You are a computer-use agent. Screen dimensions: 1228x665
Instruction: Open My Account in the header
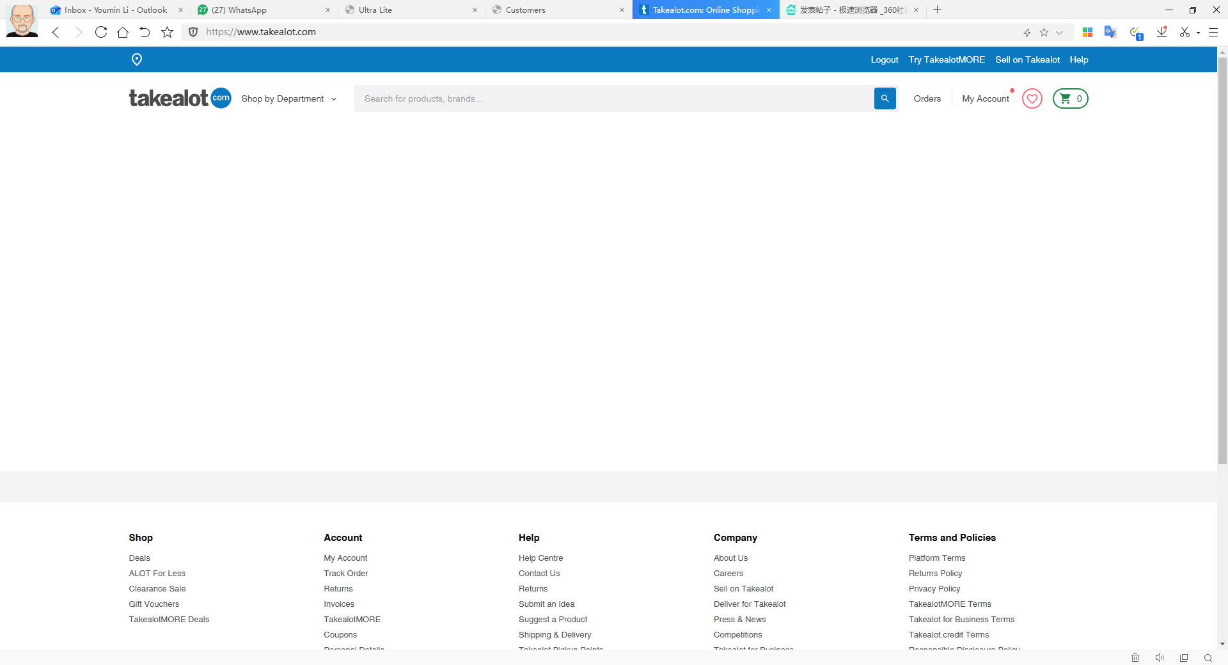tap(986, 98)
